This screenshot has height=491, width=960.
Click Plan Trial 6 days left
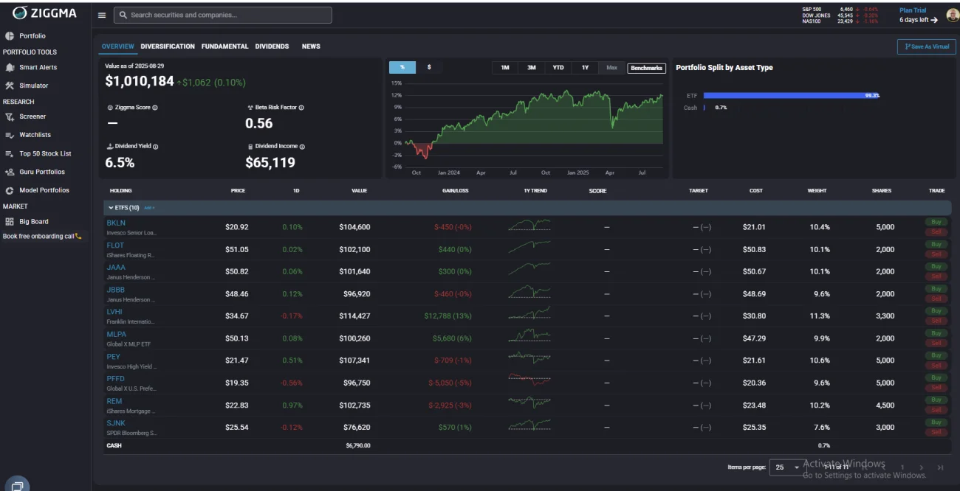click(919, 15)
